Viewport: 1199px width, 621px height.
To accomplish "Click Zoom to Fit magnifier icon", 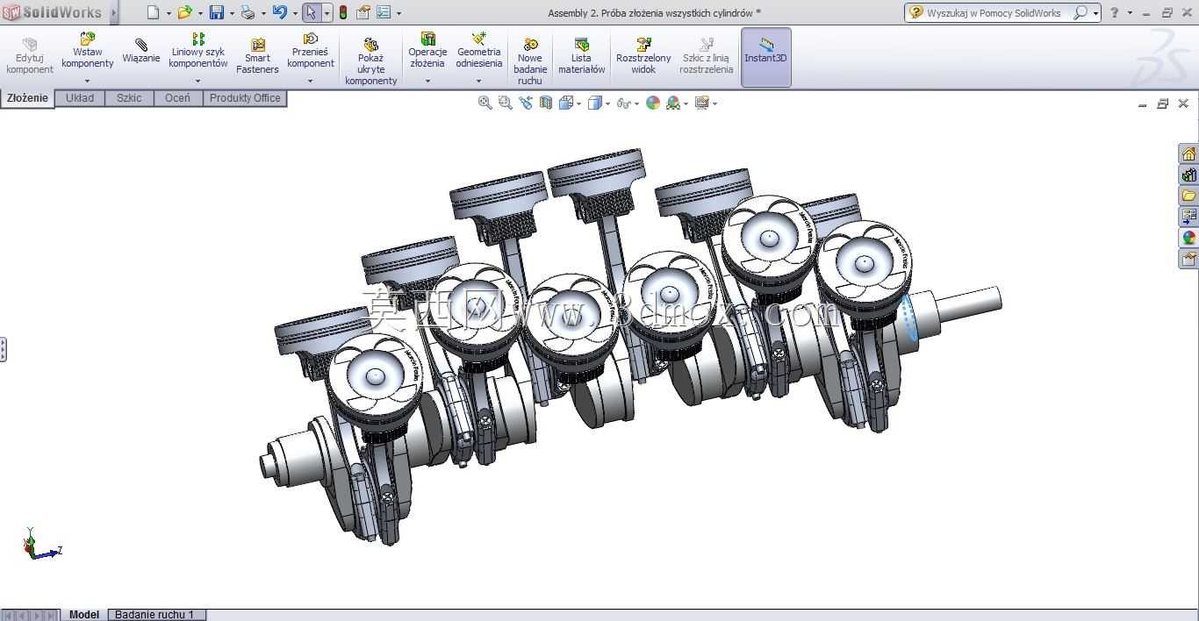I will click(x=485, y=103).
